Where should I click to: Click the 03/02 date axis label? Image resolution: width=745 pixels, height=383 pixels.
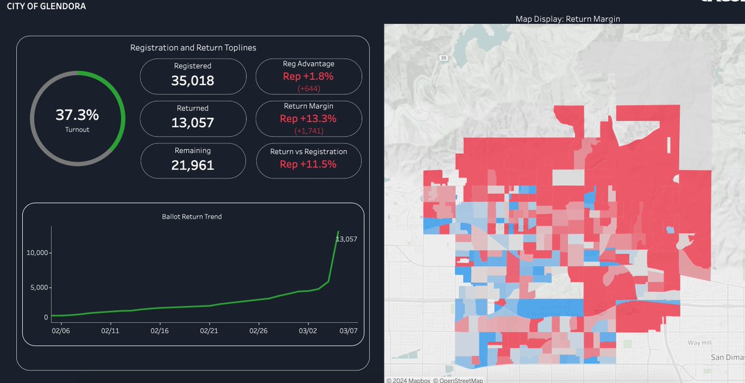(309, 331)
